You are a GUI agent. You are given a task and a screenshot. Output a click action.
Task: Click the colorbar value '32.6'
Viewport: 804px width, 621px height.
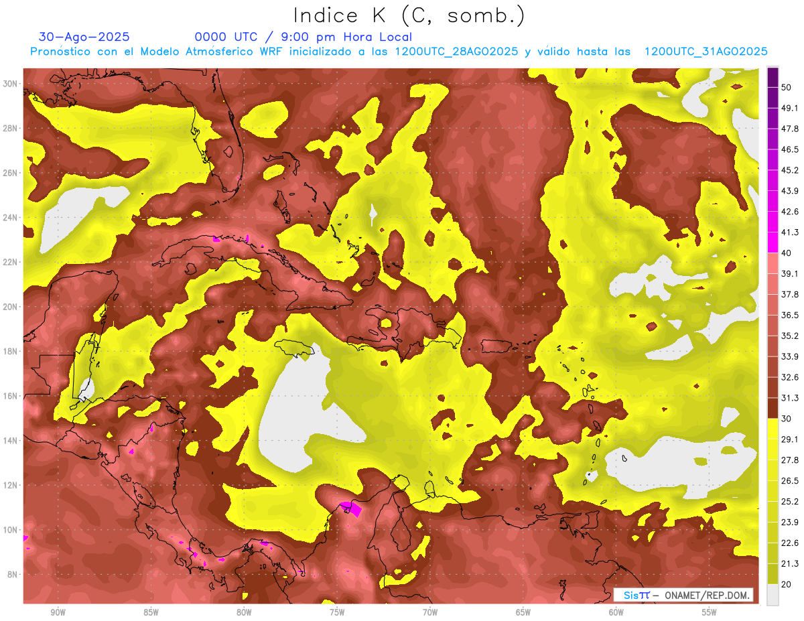pos(790,377)
